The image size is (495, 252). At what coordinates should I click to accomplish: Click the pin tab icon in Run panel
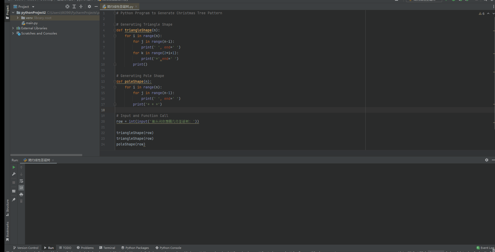coord(14,200)
